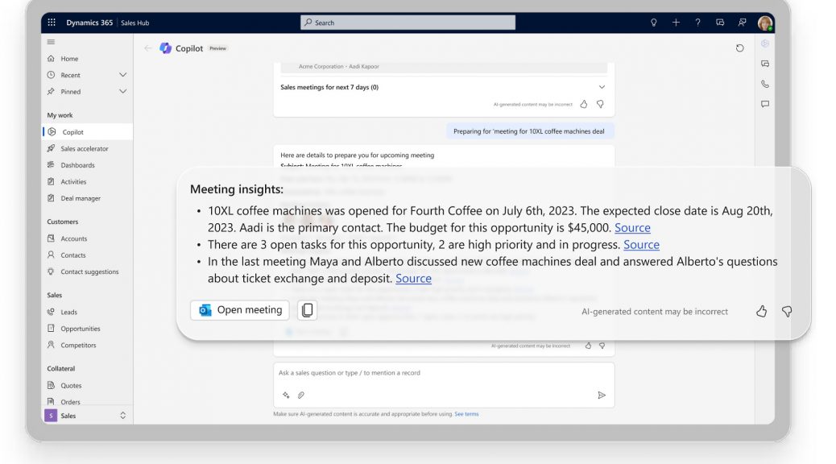
Task: Click the Dynamics 365 title
Action: (89, 23)
